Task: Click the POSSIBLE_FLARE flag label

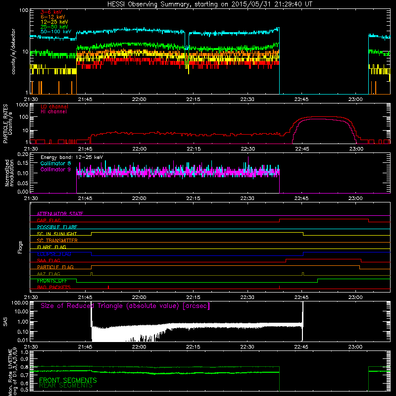Action: coord(57,227)
